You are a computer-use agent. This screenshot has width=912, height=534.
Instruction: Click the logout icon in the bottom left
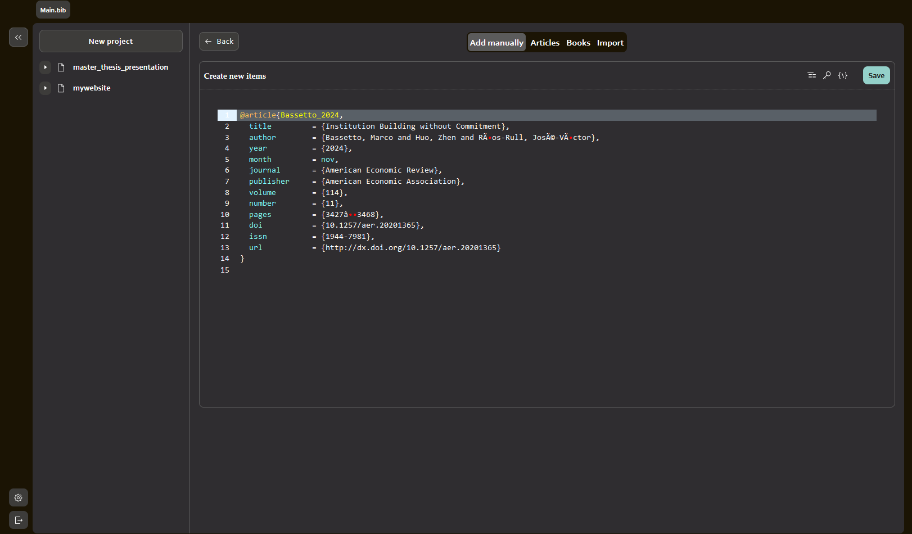pyautogui.click(x=19, y=520)
